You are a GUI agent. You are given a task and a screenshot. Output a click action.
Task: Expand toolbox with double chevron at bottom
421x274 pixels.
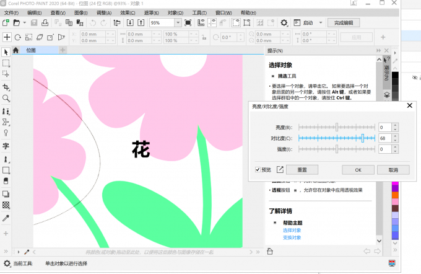point(6,252)
